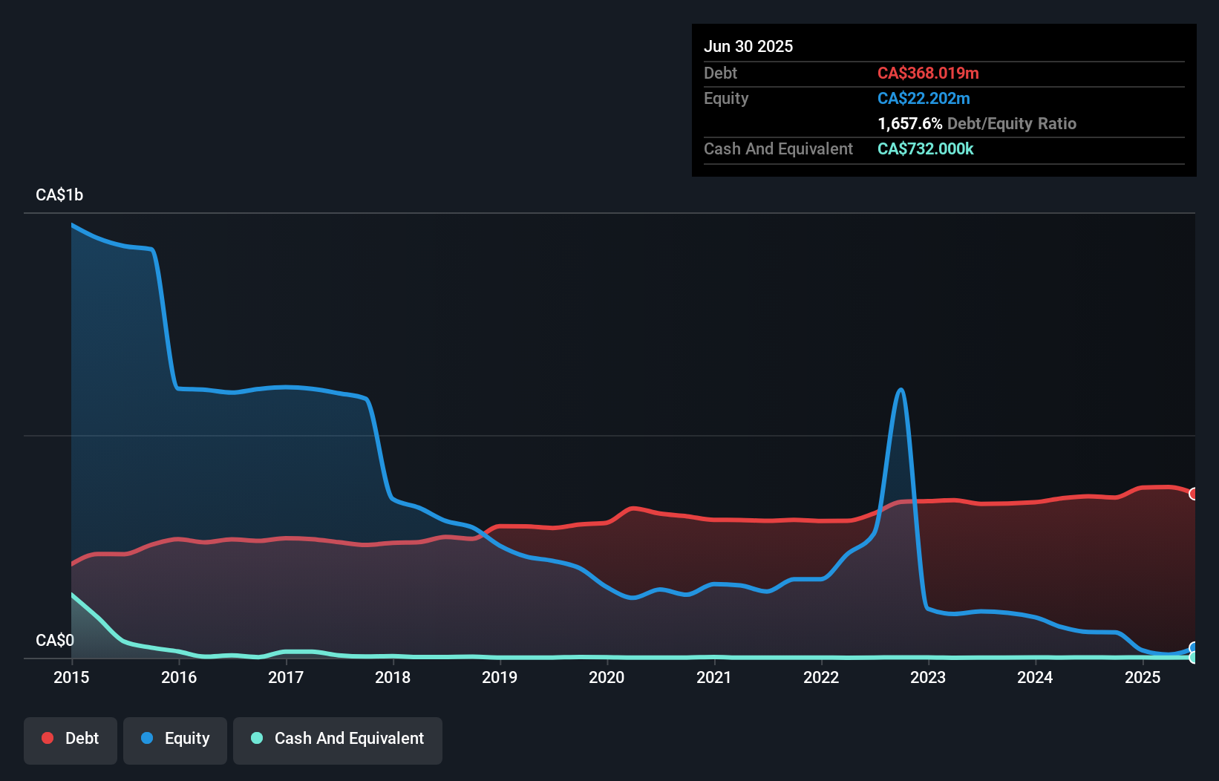1219x781 pixels.
Task: Click the 2016 x-axis label
Action: (179, 677)
